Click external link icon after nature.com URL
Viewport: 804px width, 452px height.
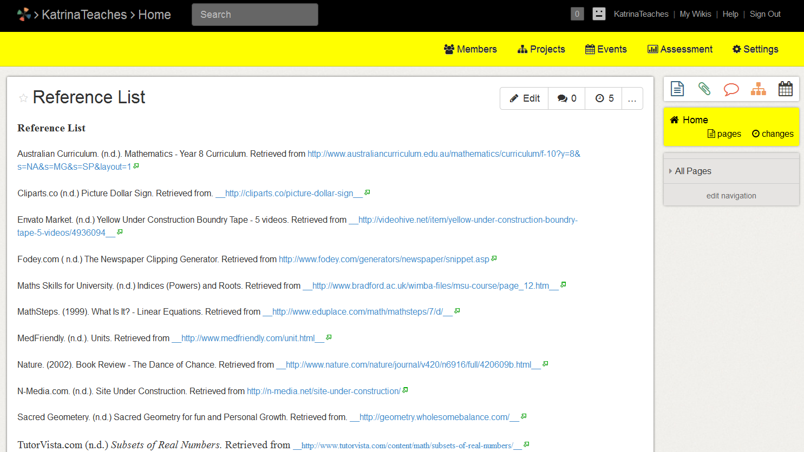coord(545,364)
